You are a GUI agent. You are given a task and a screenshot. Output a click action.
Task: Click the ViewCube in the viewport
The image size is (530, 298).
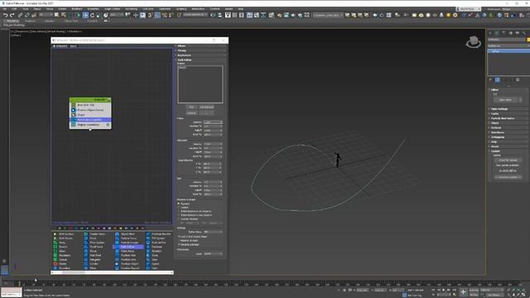[474, 42]
